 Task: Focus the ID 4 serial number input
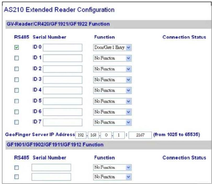63,91
